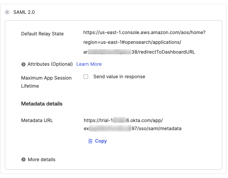Viewport: 228px width, 178px height.
Task: Select the SAML 2.0 radio button
Action: (7, 12)
